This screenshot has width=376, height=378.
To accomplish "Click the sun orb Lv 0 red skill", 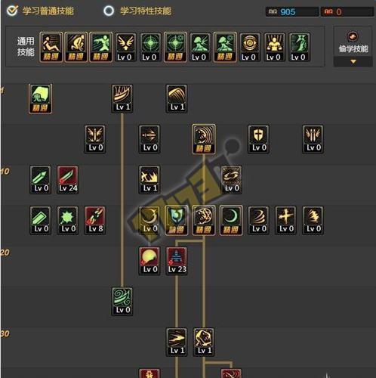I will (x=149, y=261).
